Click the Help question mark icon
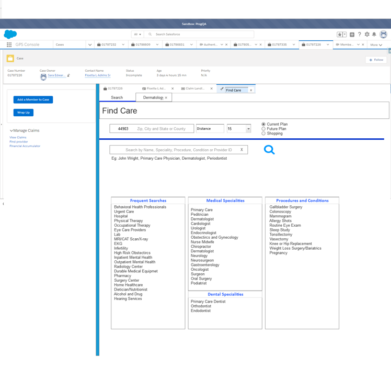391x377 pixels. pyautogui.click(x=360, y=35)
